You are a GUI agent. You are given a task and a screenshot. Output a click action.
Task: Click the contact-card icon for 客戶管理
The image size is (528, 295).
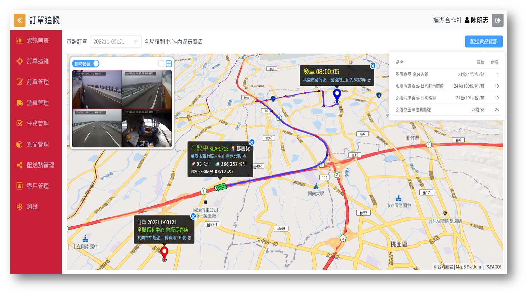tap(20, 186)
